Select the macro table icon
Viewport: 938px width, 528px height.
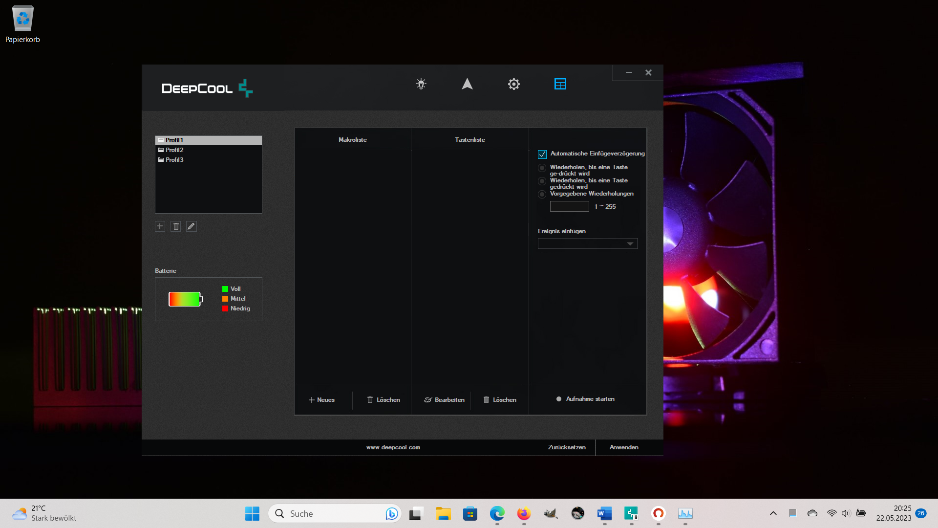point(560,84)
